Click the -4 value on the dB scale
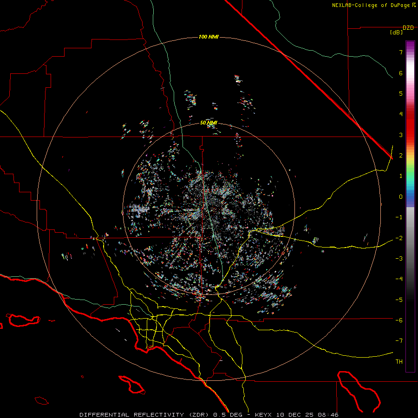The width and height of the screenshot is (418, 418). coord(399,279)
